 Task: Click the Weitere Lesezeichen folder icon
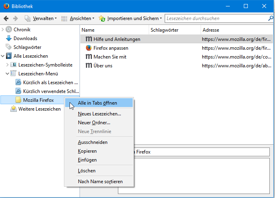pos(14,109)
